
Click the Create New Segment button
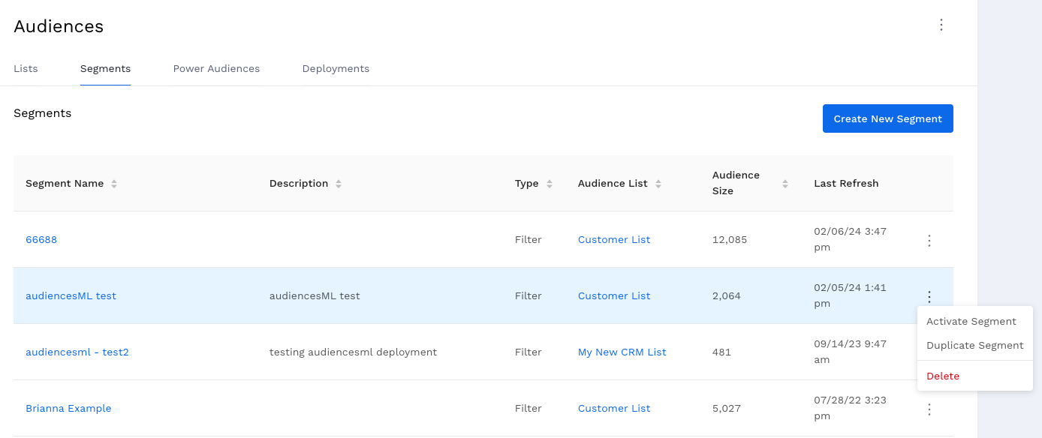click(887, 118)
